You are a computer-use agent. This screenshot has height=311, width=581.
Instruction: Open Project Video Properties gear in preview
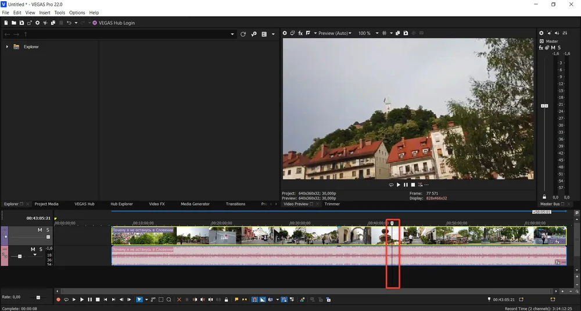[x=285, y=33]
